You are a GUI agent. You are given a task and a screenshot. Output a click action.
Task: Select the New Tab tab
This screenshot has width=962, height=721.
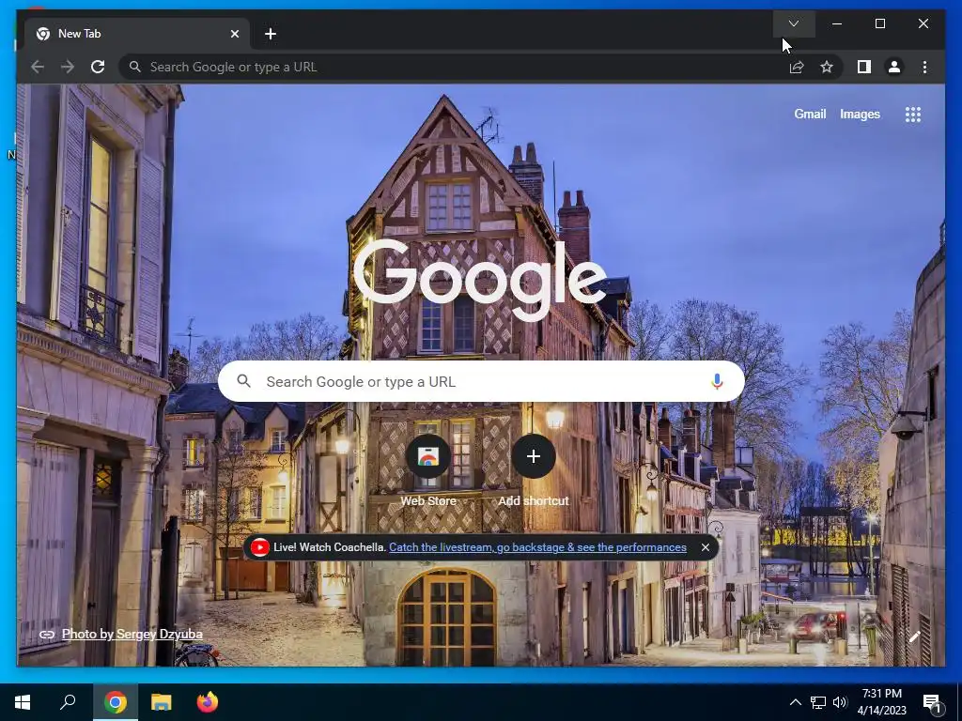pyautogui.click(x=136, y=34)
